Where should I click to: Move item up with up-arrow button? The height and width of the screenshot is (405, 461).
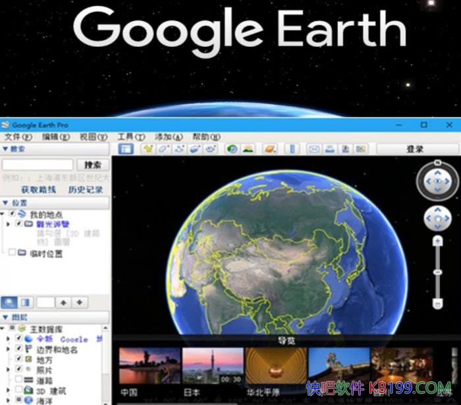tap(63, 303)
